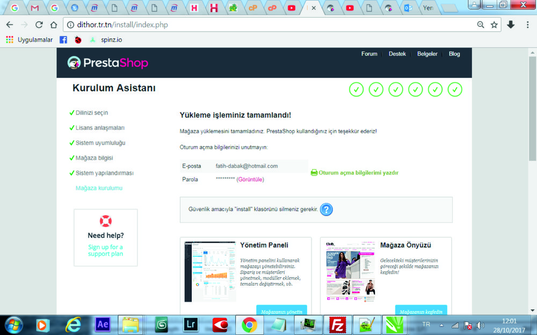Viewport: 537px width, 335px height.
Task: Click the scrollbar down arrow
Action: pos(532,310)
